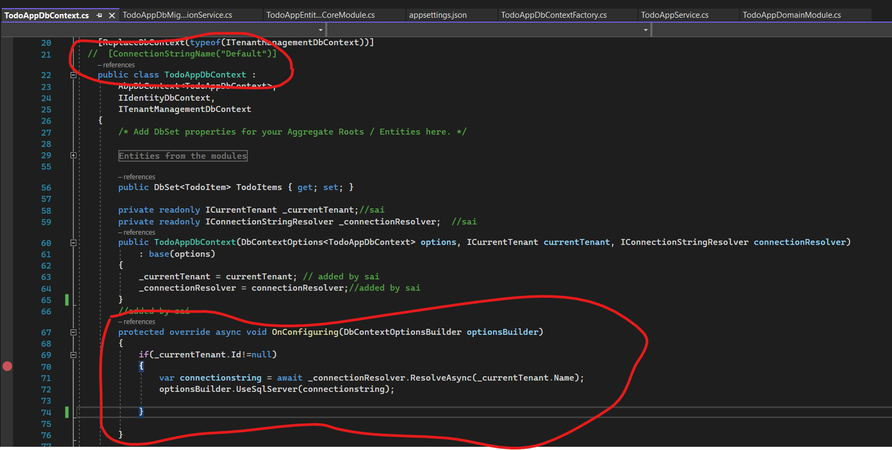Open the TodoAppService.cs tab
Image resolution: width=892 pixels, height=450 pixels.
click(x=675, y=15)
